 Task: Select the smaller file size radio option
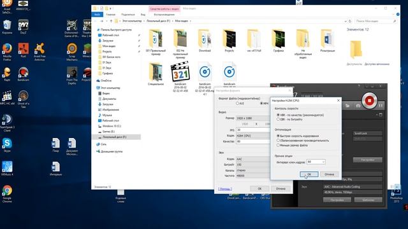click(278, 145)
